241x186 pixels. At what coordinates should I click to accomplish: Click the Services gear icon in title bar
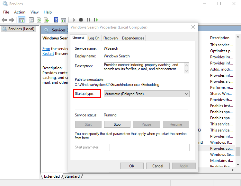click(x=5, y=4)
